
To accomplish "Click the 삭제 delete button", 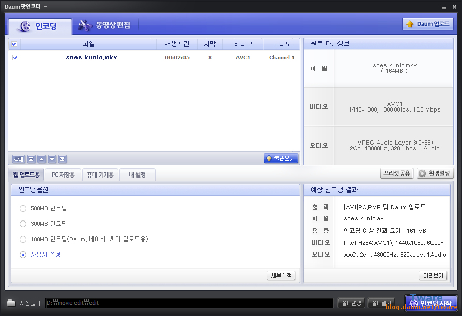I will (x=19, y=159).
